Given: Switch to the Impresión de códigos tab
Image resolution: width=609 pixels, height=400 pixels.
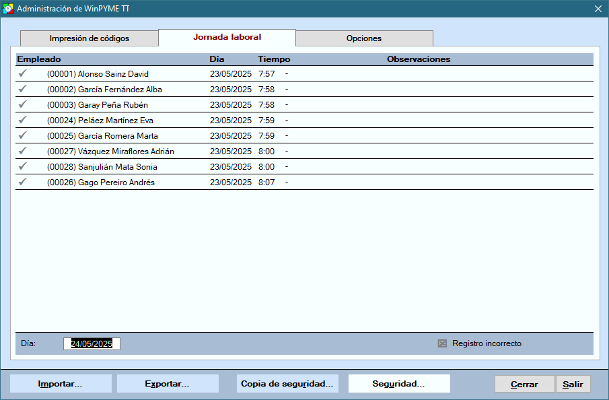Looking at the screenshot, I should (x=89, y=38).
